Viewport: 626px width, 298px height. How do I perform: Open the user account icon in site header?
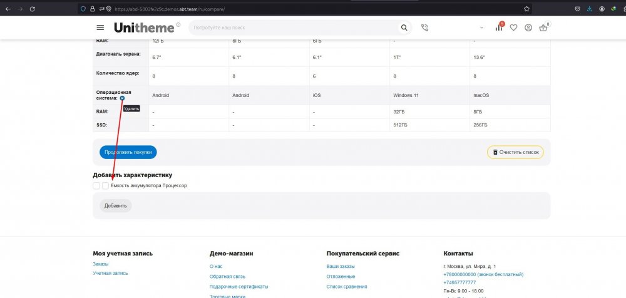click(528, 28)
